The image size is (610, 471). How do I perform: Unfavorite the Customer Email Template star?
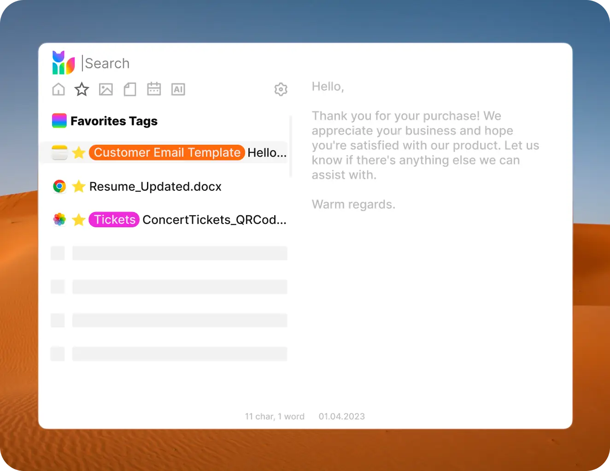(x=79, y=152)
